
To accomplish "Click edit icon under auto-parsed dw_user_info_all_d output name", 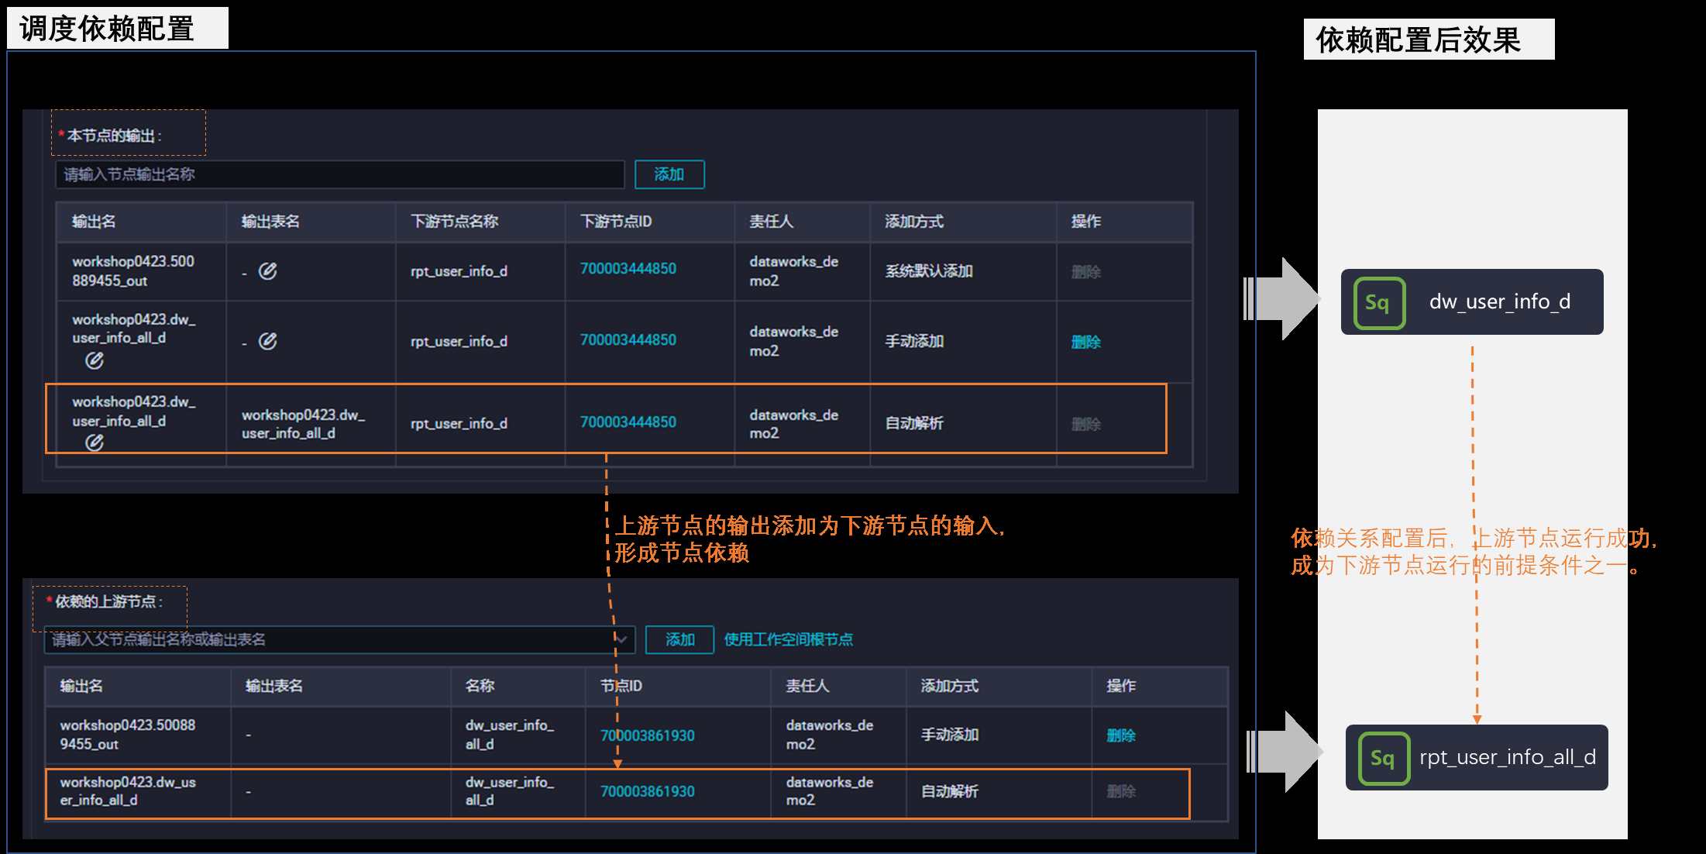I will pyautogui.click(x=95, y=442).
